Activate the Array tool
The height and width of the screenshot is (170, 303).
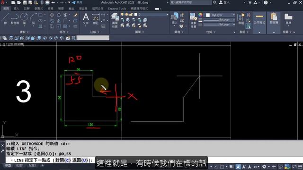point(65,26)
